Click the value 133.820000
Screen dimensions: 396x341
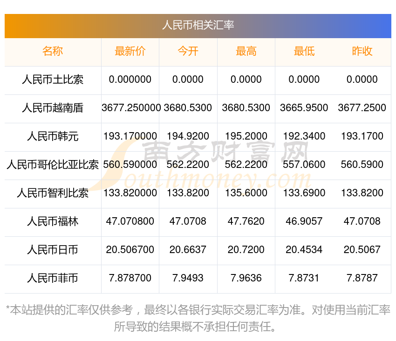click(x=130, y=193)
